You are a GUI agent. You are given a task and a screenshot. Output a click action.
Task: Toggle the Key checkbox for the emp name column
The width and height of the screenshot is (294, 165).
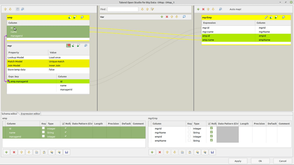(x=43, y=132)
